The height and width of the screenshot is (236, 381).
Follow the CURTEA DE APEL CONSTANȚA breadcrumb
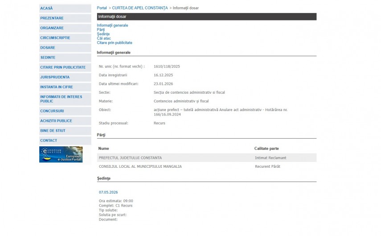140,8
